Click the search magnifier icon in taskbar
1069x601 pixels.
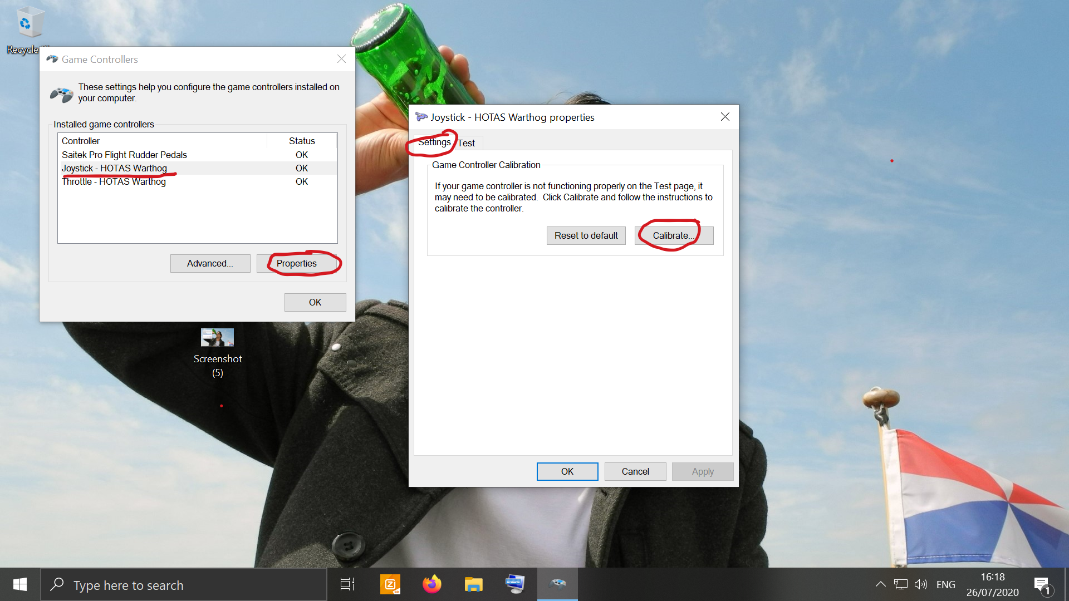57,584
